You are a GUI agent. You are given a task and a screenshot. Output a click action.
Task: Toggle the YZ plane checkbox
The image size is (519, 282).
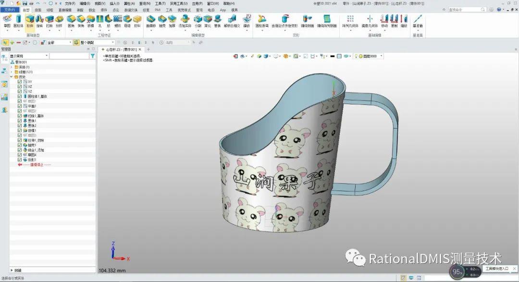(x=20, y=91)
